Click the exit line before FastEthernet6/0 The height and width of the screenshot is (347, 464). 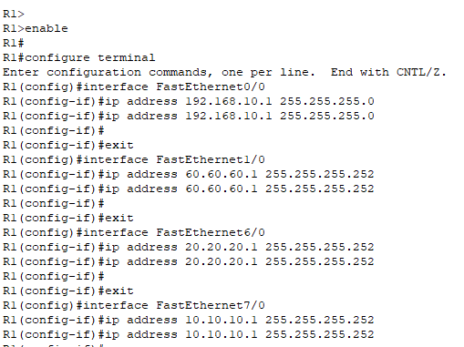tap(68, 218)
